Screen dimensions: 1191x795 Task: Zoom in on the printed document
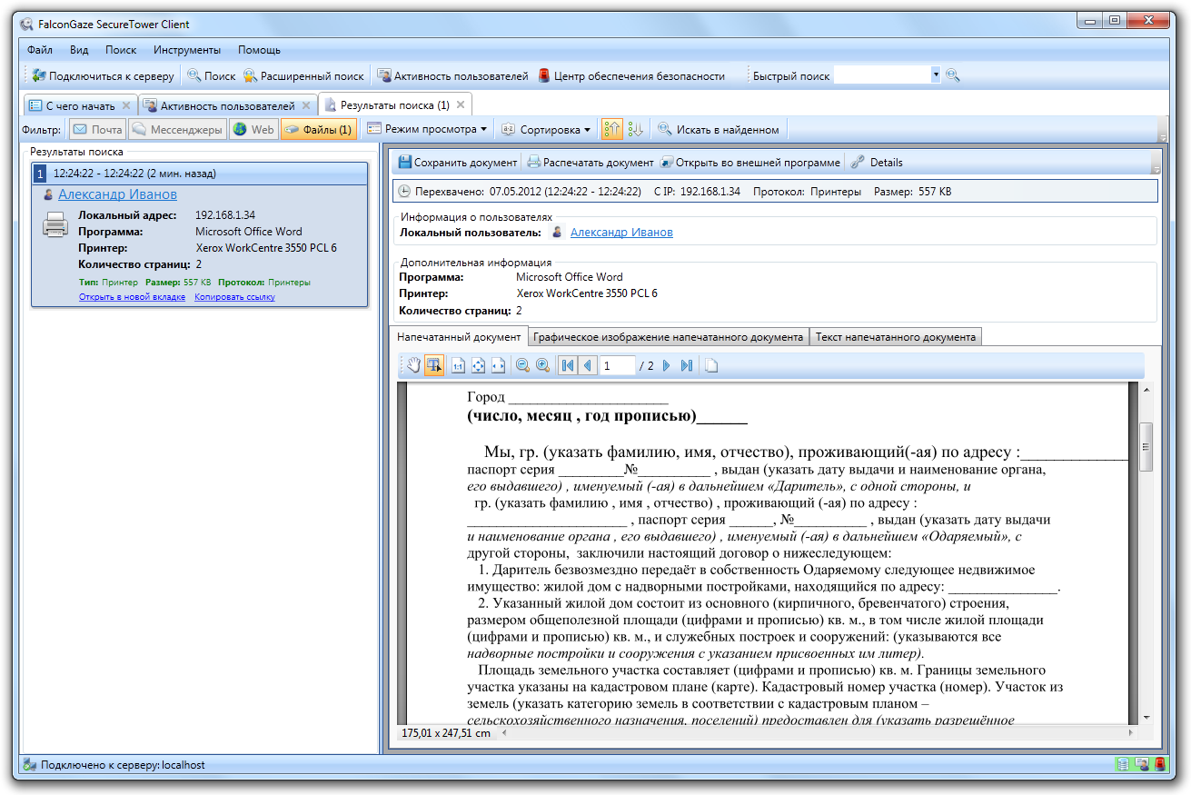(542, 365)
